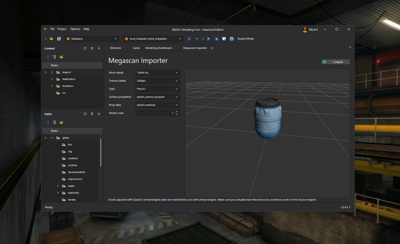Open the File menu
This screenshot has height=244, width=400.
click(x=52, y=29)
